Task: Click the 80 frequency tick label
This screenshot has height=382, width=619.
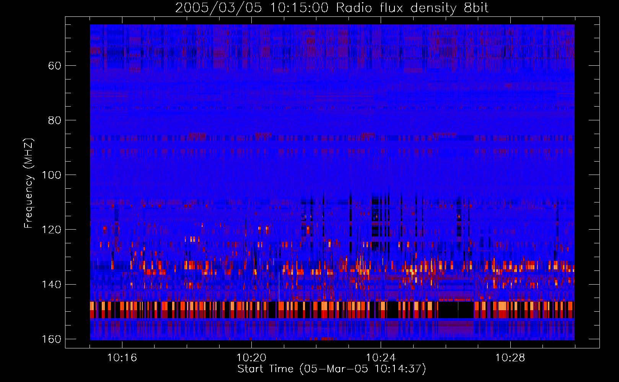Action: (x=55, y=120)
